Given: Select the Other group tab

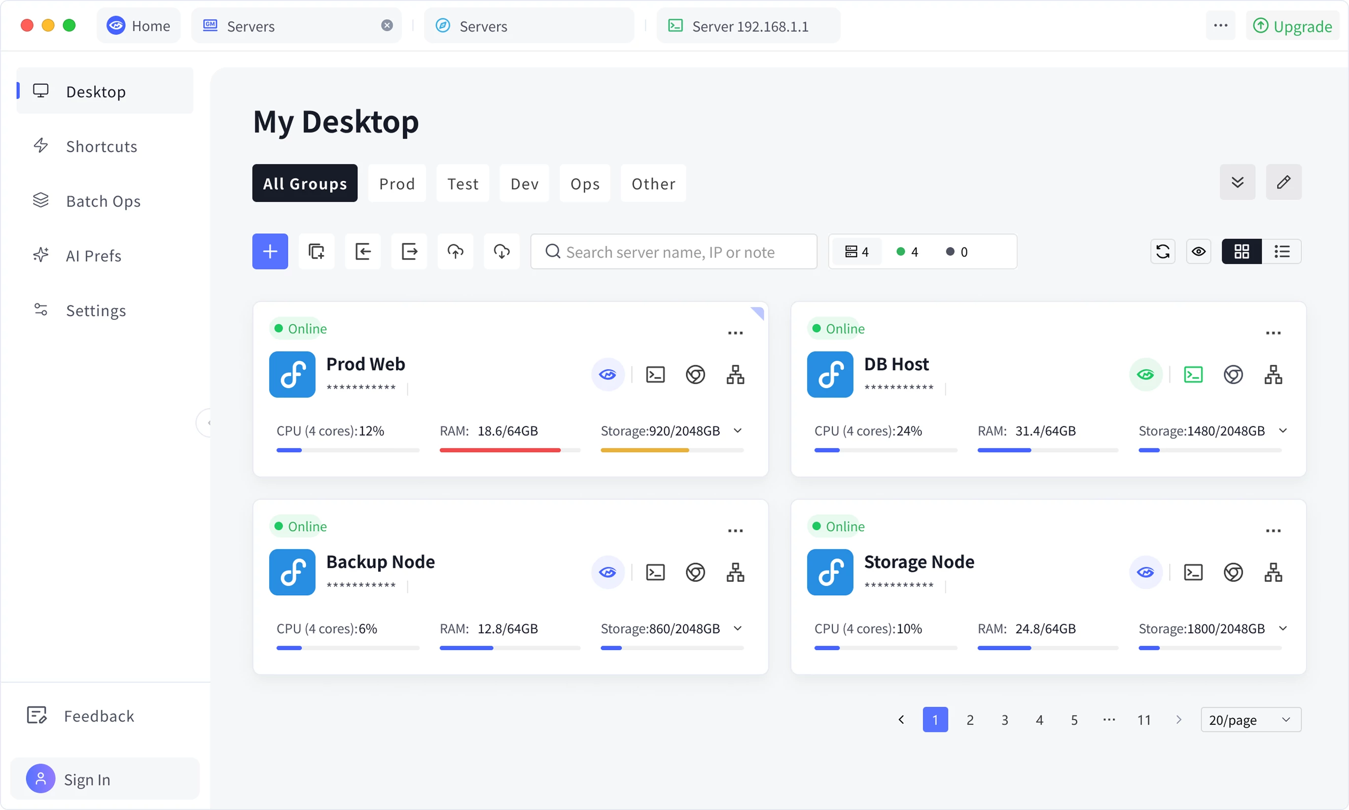Looking at the screenshot, I should point(653,183).
